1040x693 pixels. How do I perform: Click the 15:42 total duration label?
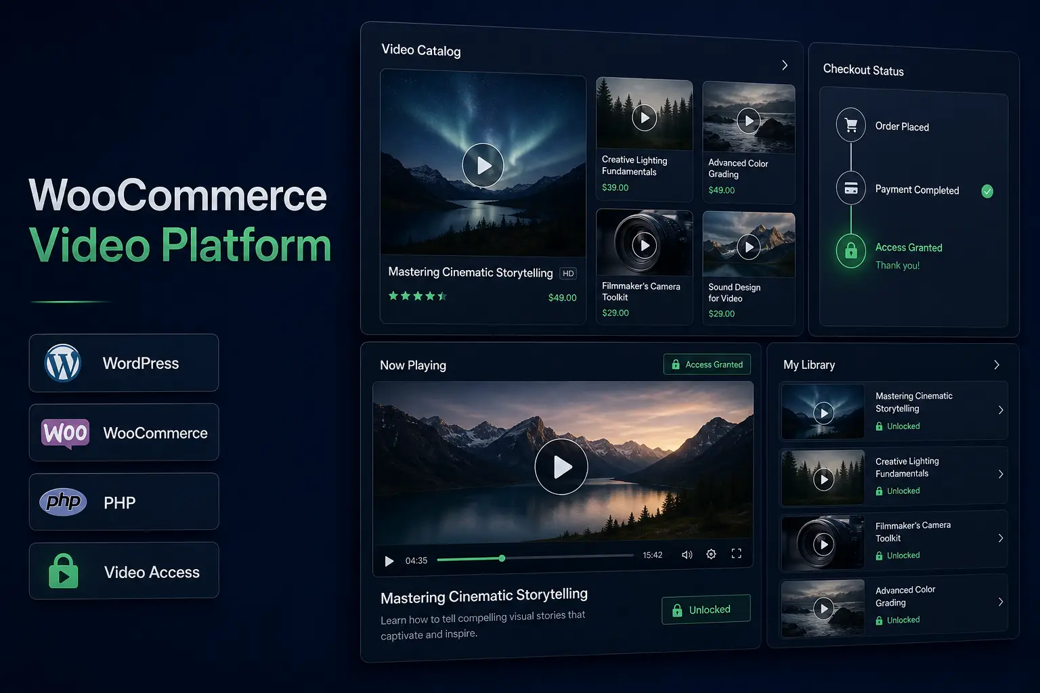pyautogui.click(x=653, y=555)
